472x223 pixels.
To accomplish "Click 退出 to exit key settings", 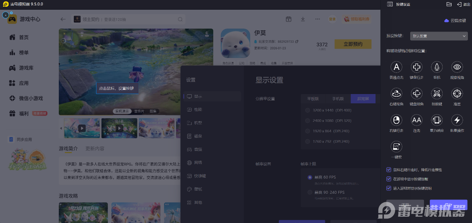I will click(x=463, y=4).
